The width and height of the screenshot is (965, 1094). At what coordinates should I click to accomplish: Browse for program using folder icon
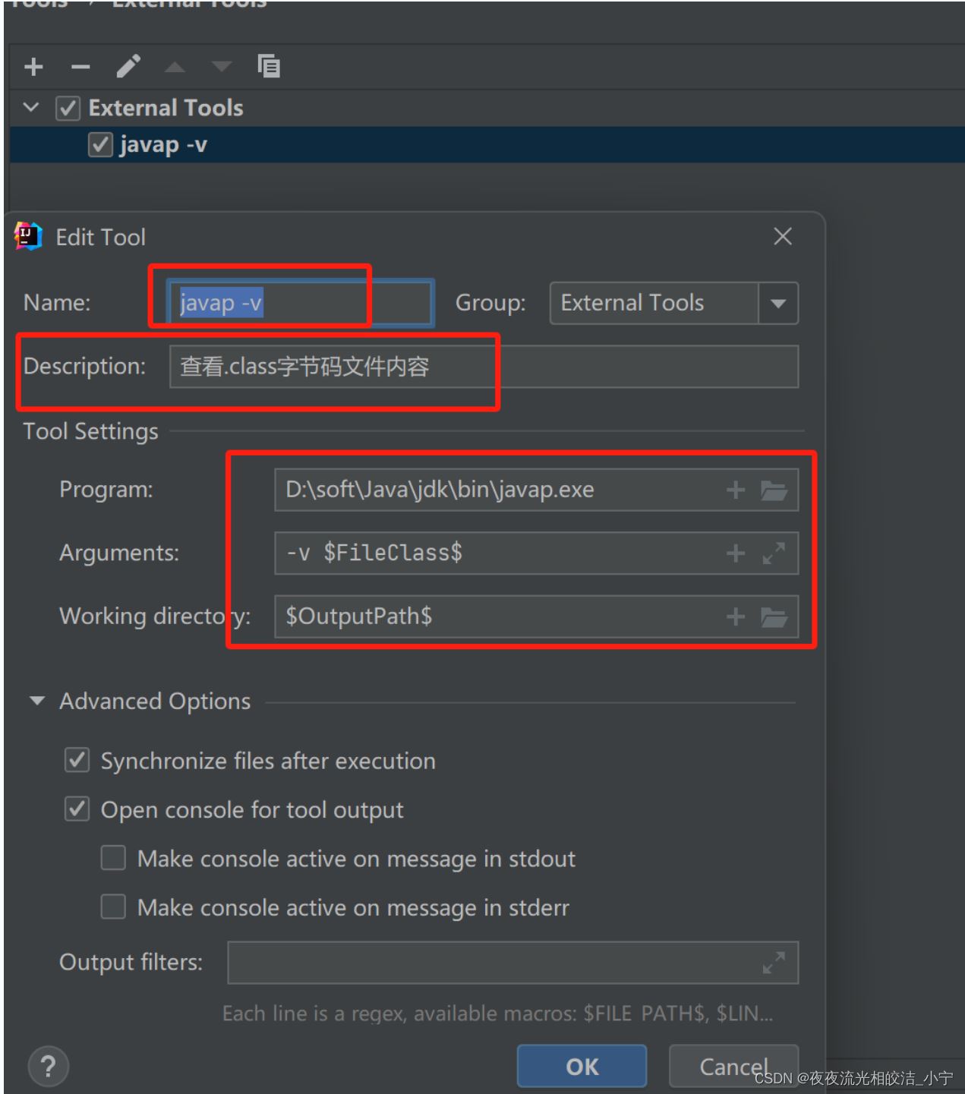(x=774, y=490)
